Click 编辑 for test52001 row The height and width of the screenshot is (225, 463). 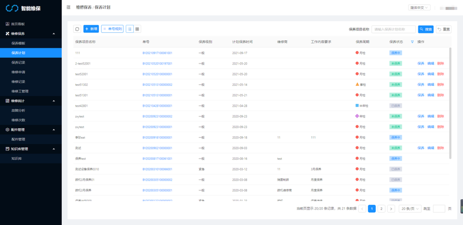[431, 74]
